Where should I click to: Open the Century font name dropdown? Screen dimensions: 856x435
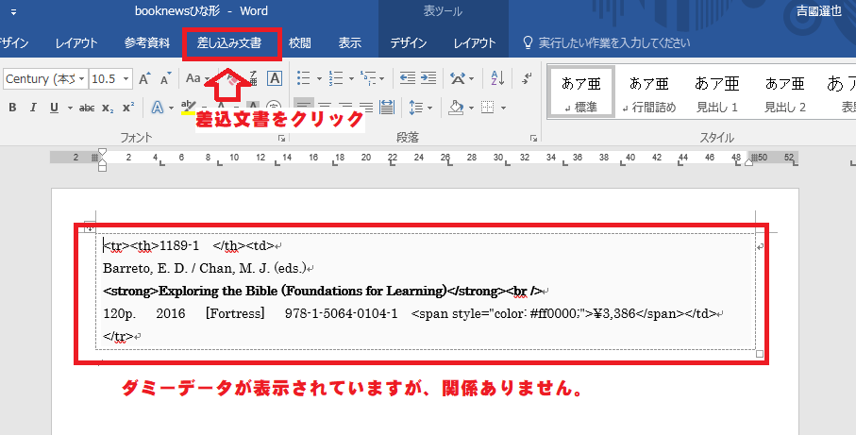coord(82,78)
